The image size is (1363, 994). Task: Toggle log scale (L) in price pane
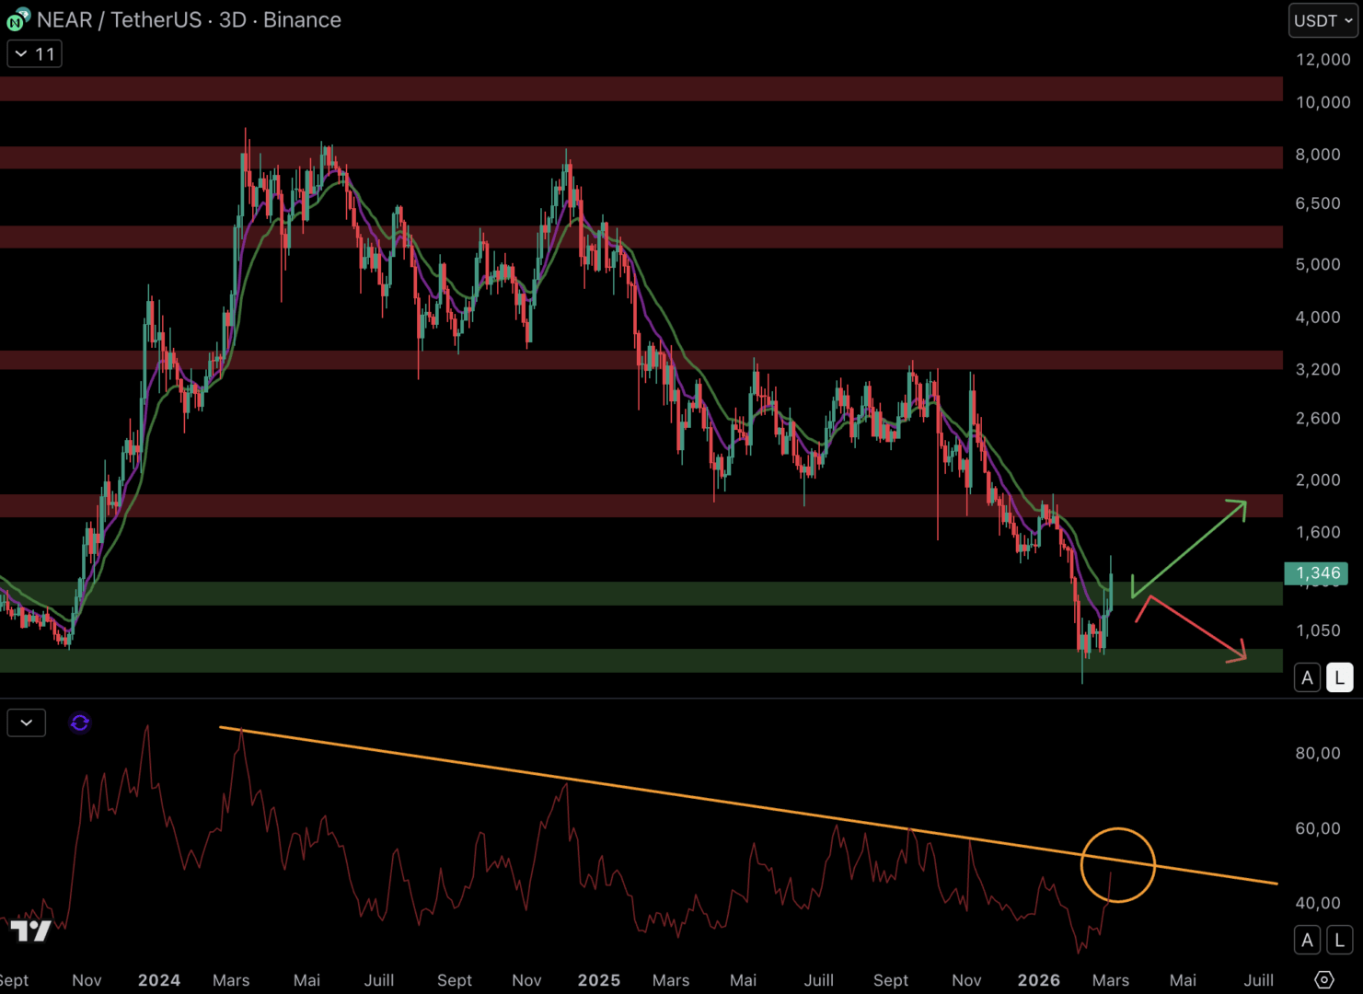[1339, 678]
